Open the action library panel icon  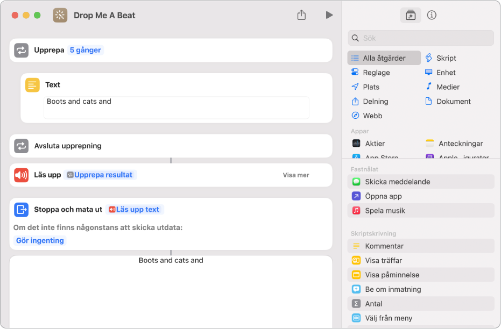pyautogui.click(x=410, y=15)
